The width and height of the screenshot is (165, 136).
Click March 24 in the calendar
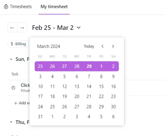click(40, 107)
